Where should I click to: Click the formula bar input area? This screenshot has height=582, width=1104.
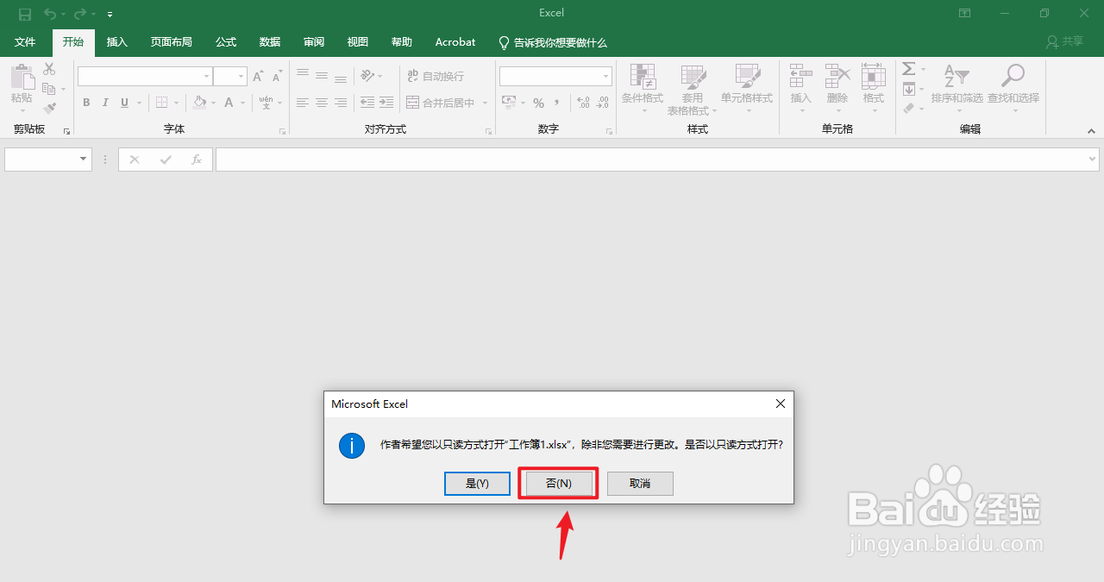657,160
